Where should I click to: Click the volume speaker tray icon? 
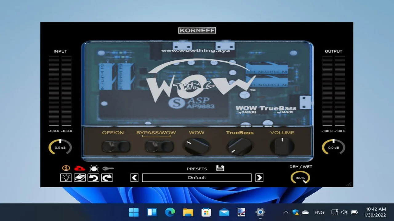(x=344, y=212)
